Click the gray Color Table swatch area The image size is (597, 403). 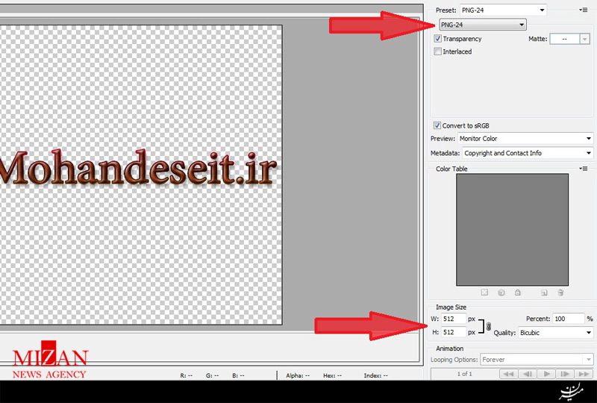pos(512,230)
